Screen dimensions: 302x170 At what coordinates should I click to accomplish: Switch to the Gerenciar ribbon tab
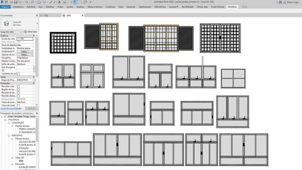[131, 6]
